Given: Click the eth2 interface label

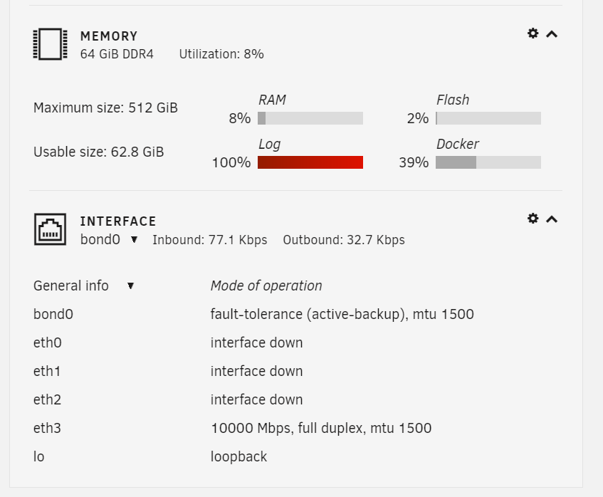Looking at the screenshot, I should coord(47,399).
